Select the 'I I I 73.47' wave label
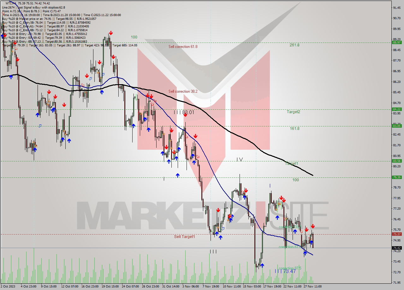Image resolution: width=404 pixels, height=290 pixels. (x=285, y=271)
